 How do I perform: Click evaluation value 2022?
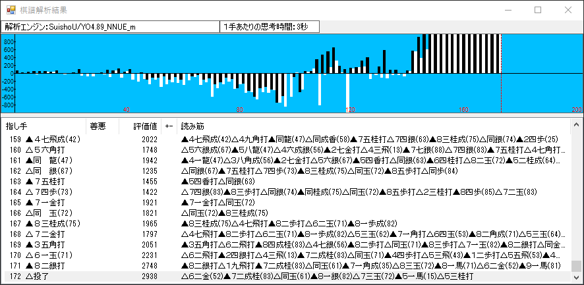[150, 140]
